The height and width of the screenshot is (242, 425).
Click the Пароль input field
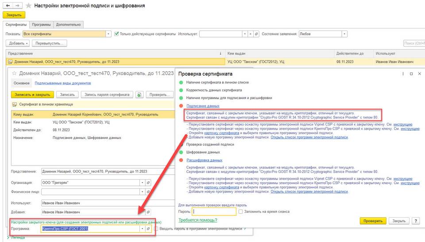point(214,211)
